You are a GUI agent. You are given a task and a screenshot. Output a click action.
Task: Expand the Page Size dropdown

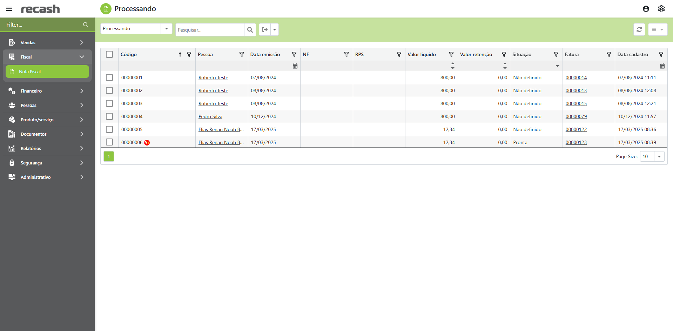point(659,157)
